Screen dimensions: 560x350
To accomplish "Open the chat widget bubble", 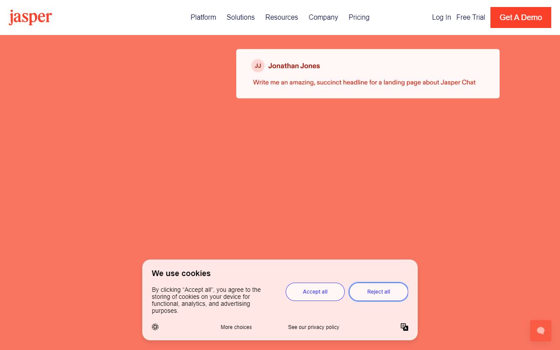I will click(540, 330).
